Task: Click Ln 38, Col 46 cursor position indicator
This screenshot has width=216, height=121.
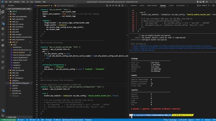Action: pyautogui.click(x=182, y=120)
